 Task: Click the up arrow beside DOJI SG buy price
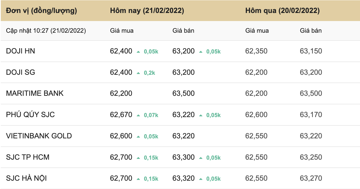coord(138,73)
